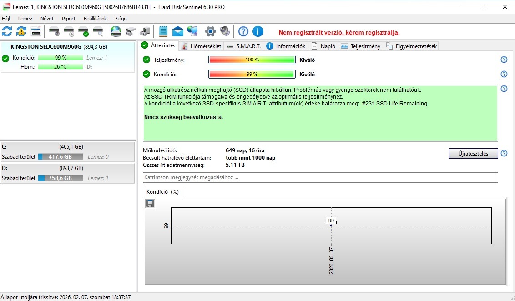Click the toolbar blue info icon
Screen dimensions: 515x301
tap(258, 31)
